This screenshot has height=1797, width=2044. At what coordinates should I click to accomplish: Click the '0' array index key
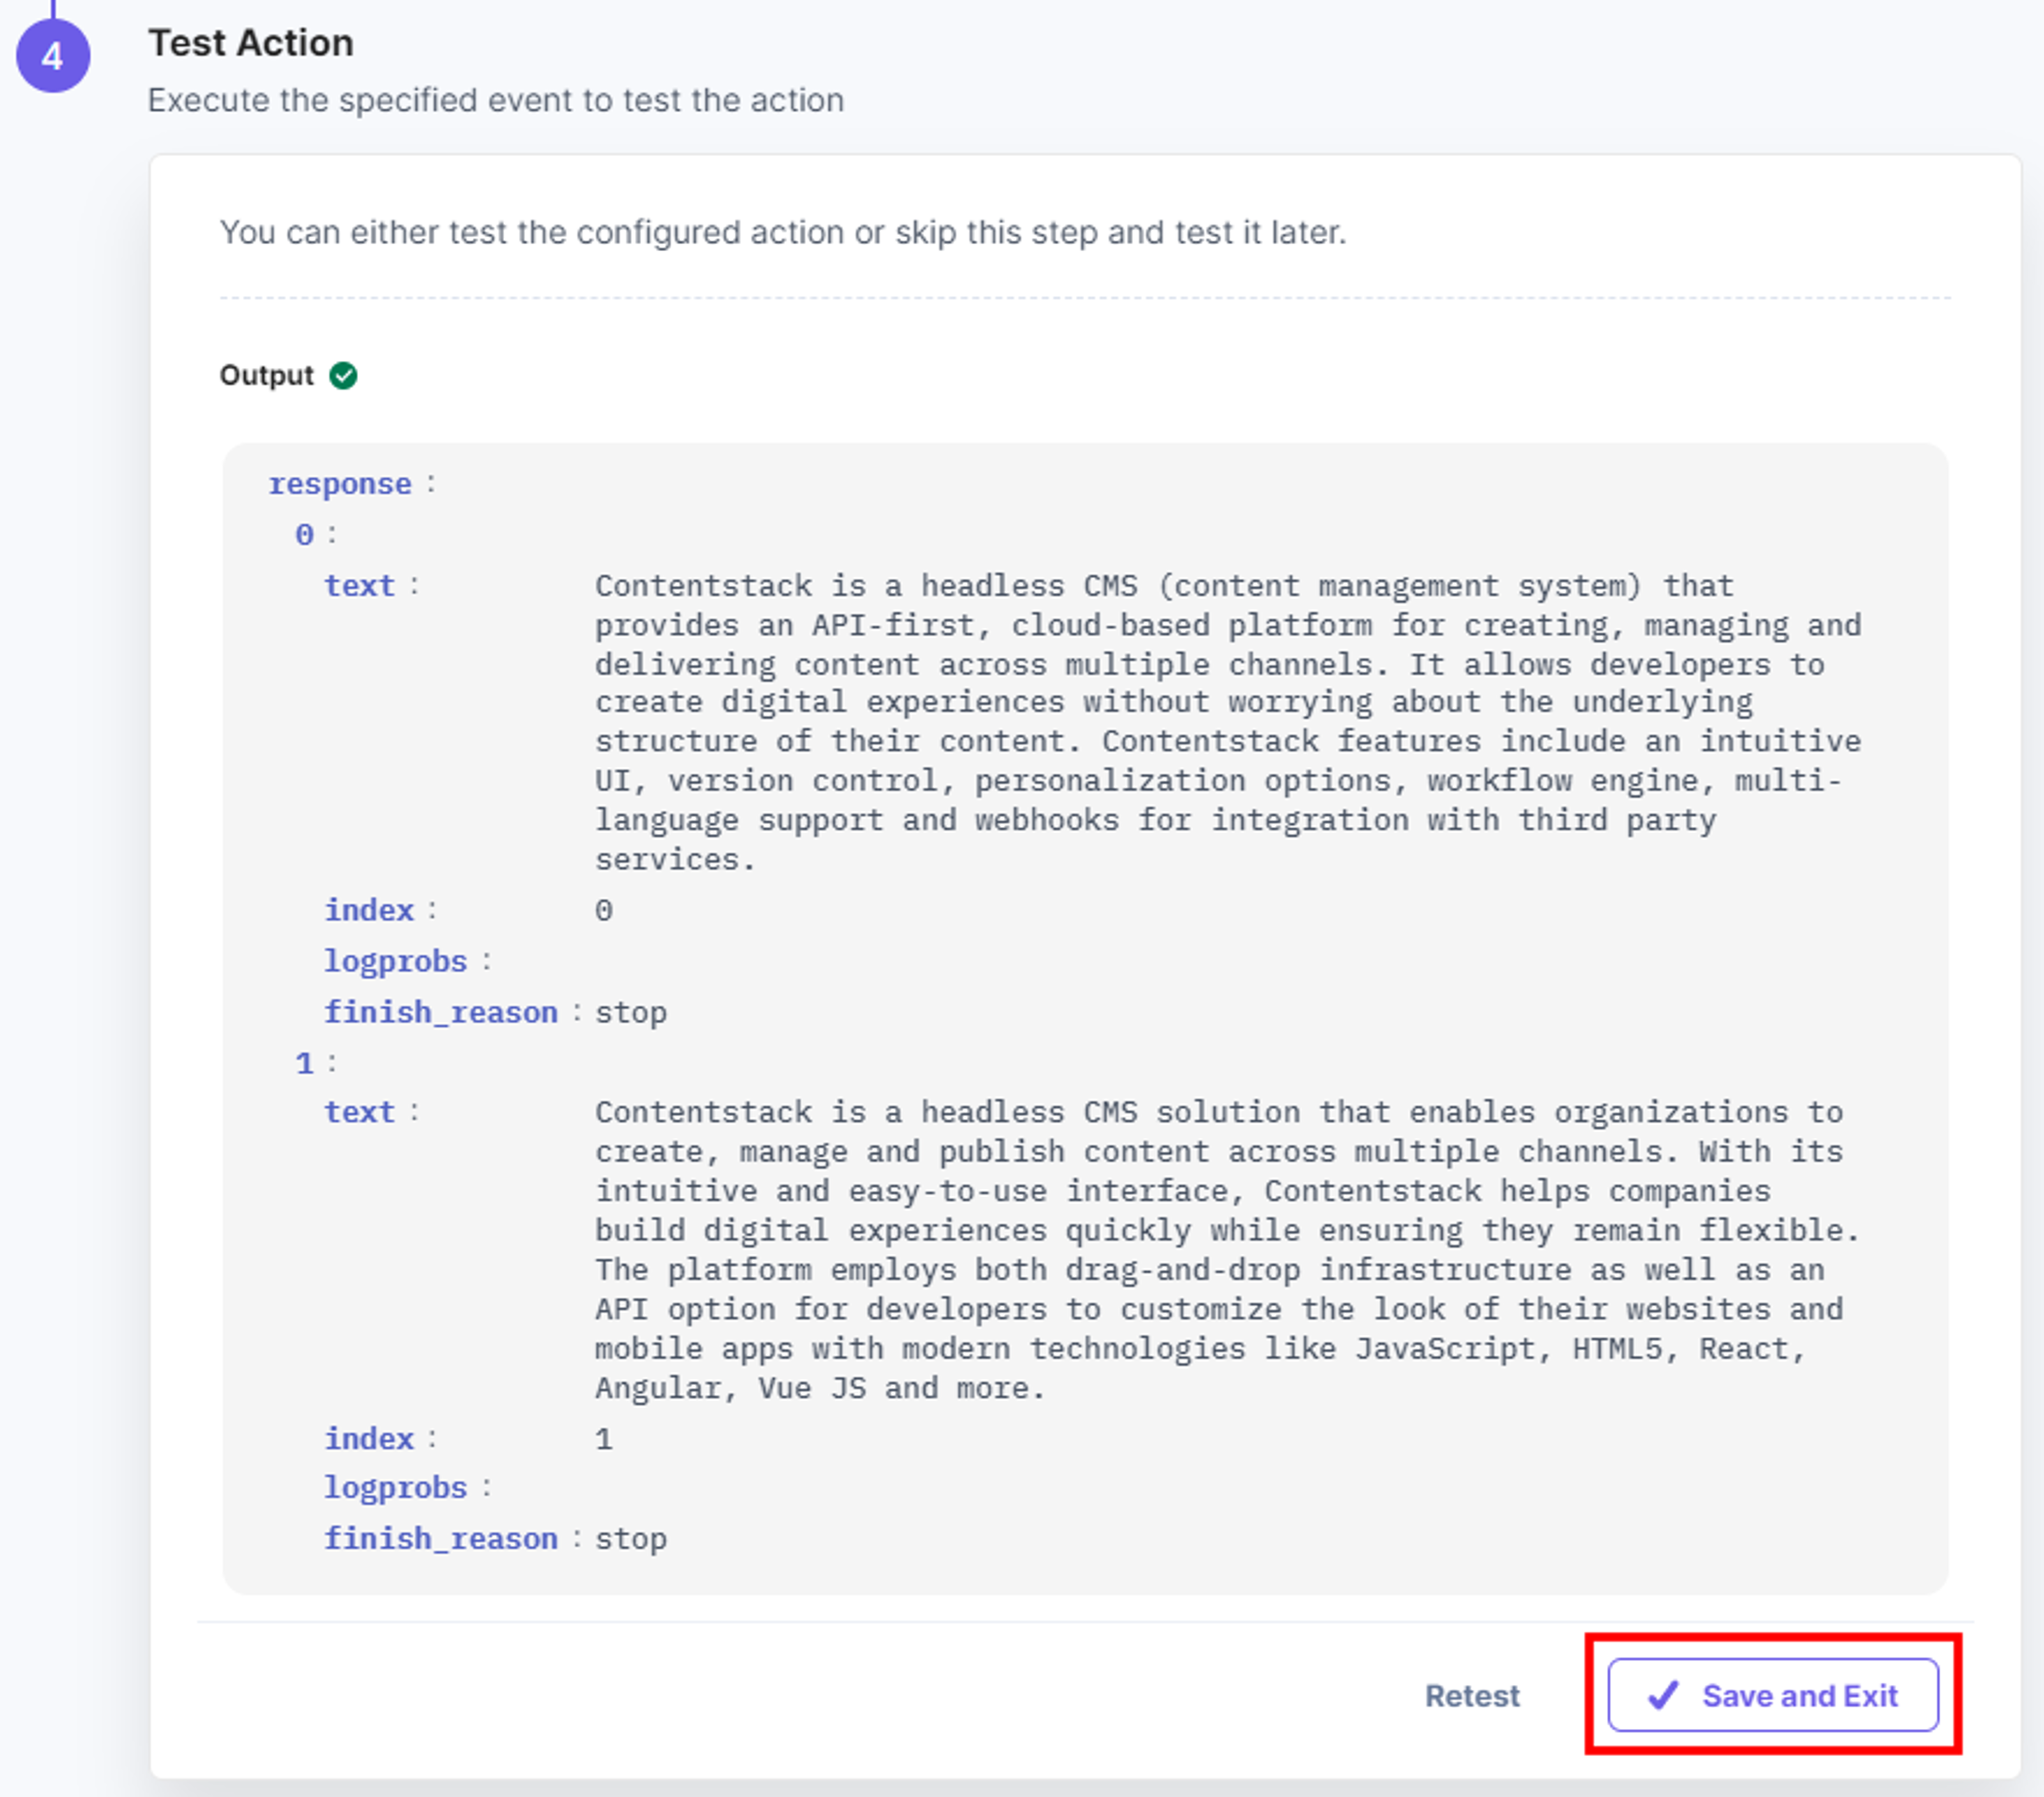(x=304, y=535)
